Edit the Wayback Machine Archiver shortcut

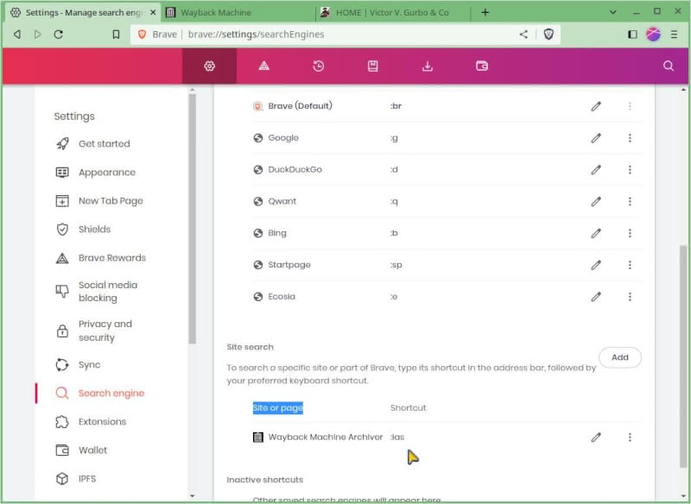[x=596, y=437]
